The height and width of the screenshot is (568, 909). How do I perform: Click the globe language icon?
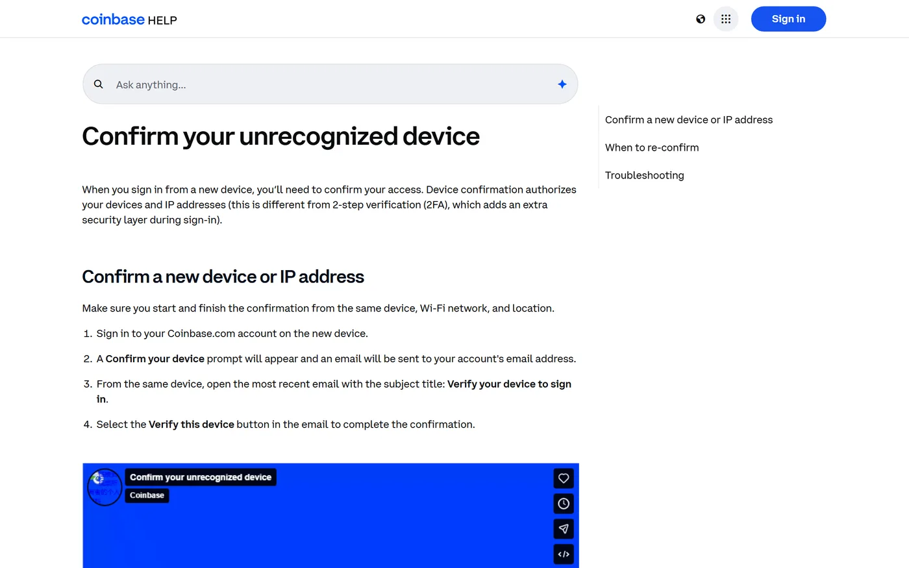pos(701,19)
